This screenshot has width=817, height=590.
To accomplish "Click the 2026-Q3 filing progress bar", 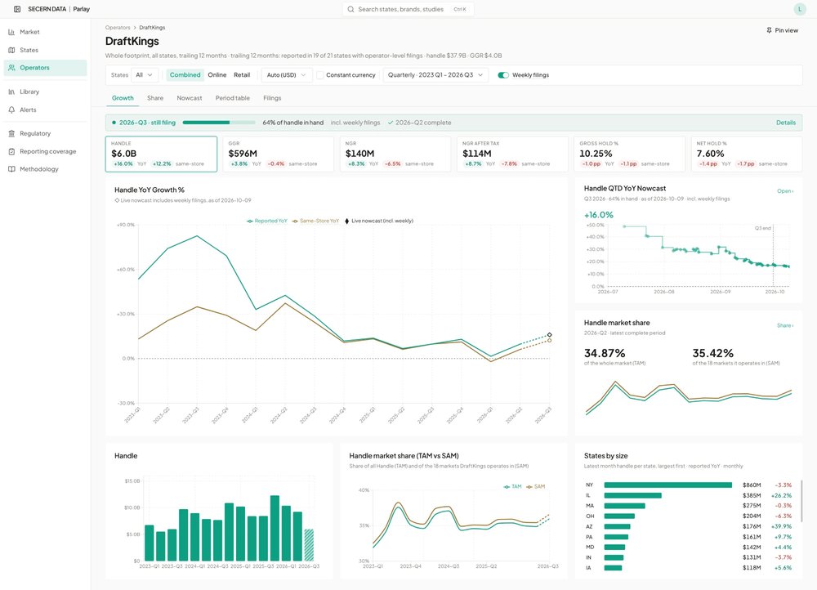I will pyautogui.click(x=219, y=123).
